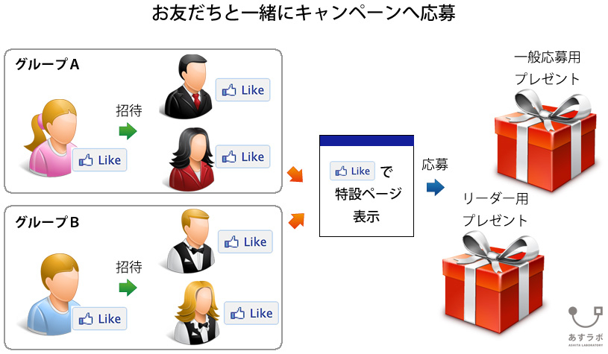608x354 pixels.
Task: Click the blue 応募 arrow
Action: [x=436, y=188]
